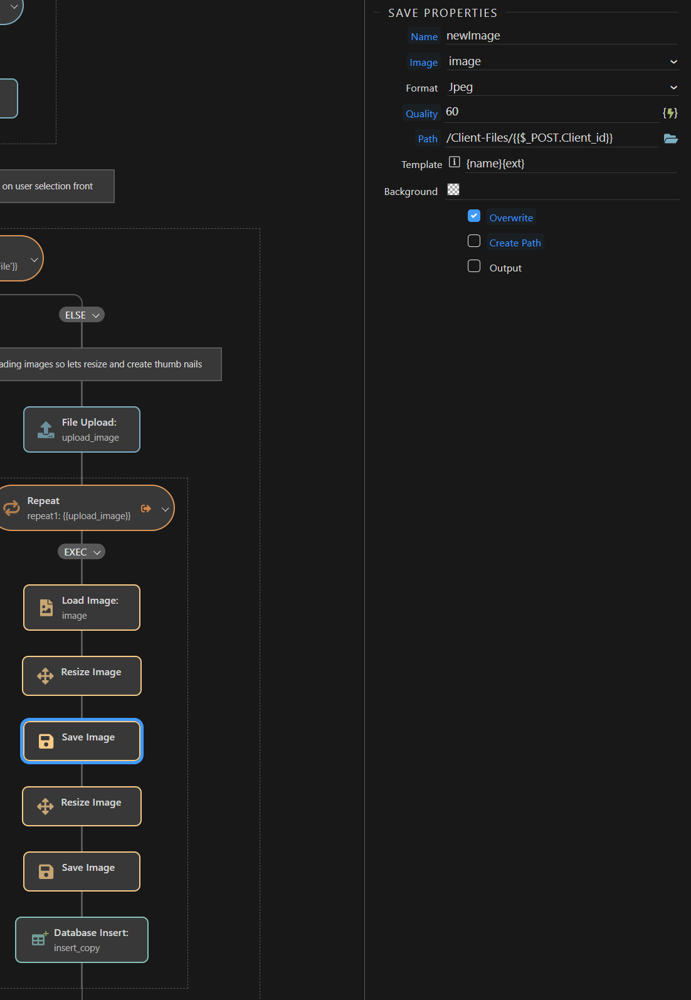This screenshot has width=691, height=1000.
Task: Collapse the ELSE branch chevron
Action: tap(96, 315)
